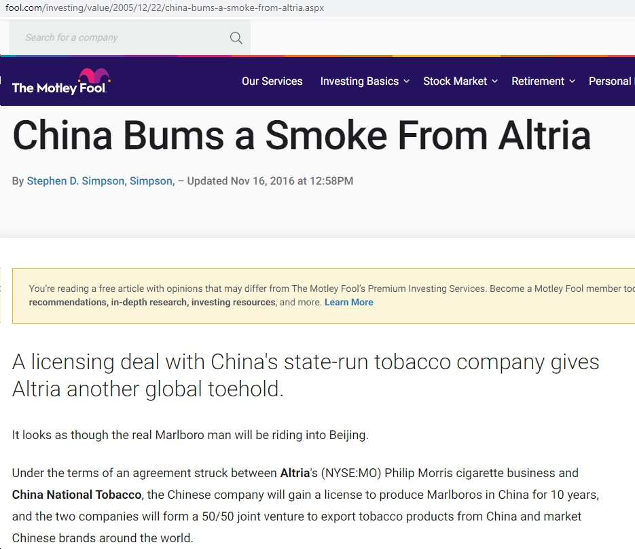Click the page URL in address bar
Image resolution: width=635 pixels, height=549 pixels.
[x=164, y=7]
